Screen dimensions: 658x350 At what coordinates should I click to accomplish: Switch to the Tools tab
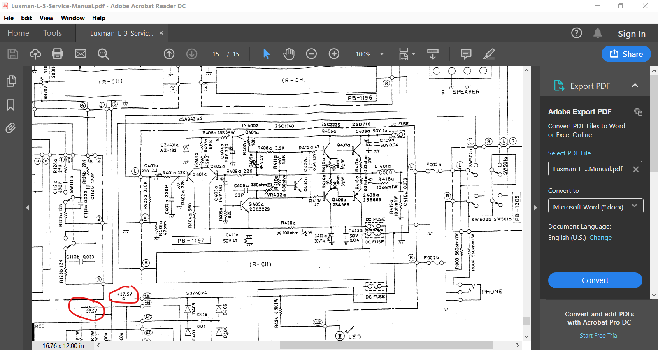coord(52,33)
